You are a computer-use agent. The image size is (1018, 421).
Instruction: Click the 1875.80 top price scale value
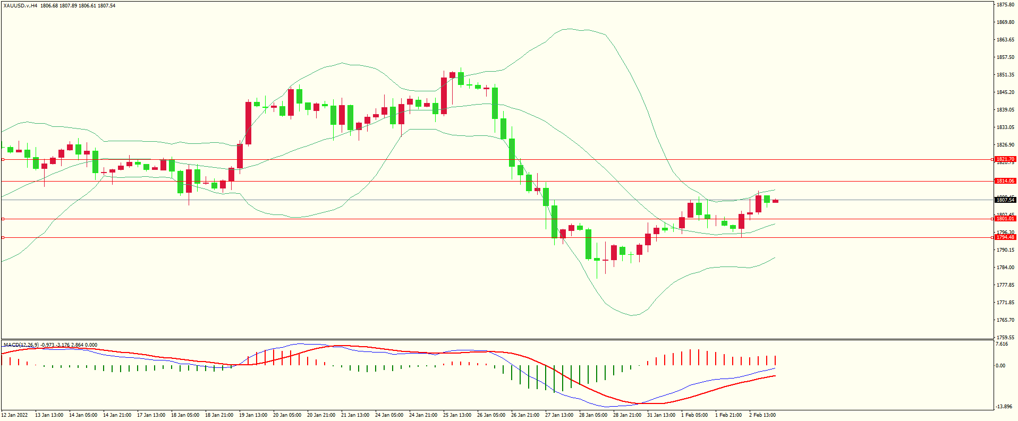click(1005, 5)
